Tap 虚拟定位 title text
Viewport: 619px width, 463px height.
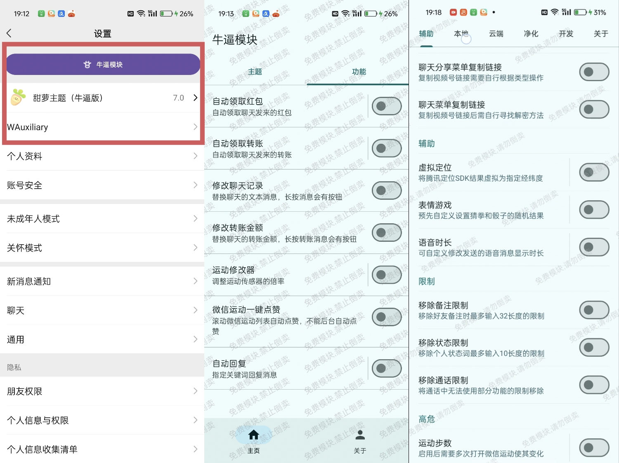coord(435,168)
